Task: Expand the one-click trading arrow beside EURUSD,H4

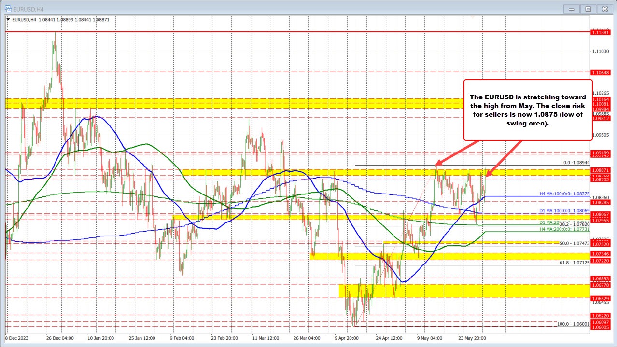Action: point(8,19)
